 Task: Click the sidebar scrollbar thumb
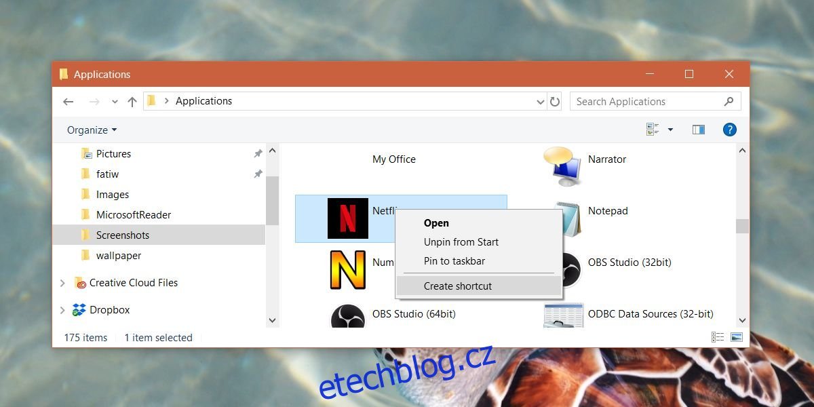tap(273, 200)
